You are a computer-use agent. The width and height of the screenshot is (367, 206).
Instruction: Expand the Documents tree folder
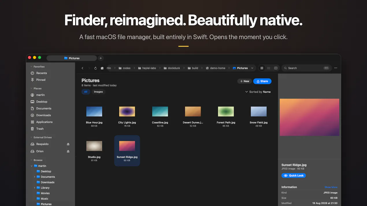click(x=35, y=177)
